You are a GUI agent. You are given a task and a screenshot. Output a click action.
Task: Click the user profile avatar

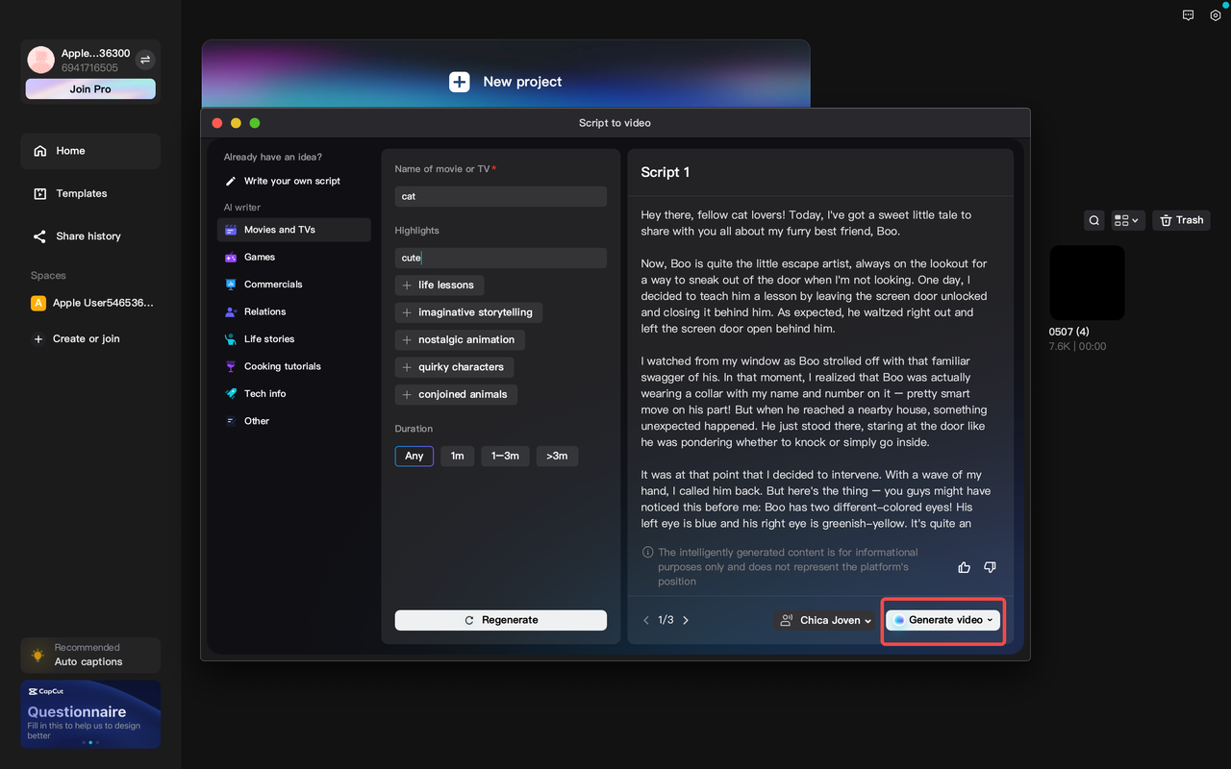(41, 60)
